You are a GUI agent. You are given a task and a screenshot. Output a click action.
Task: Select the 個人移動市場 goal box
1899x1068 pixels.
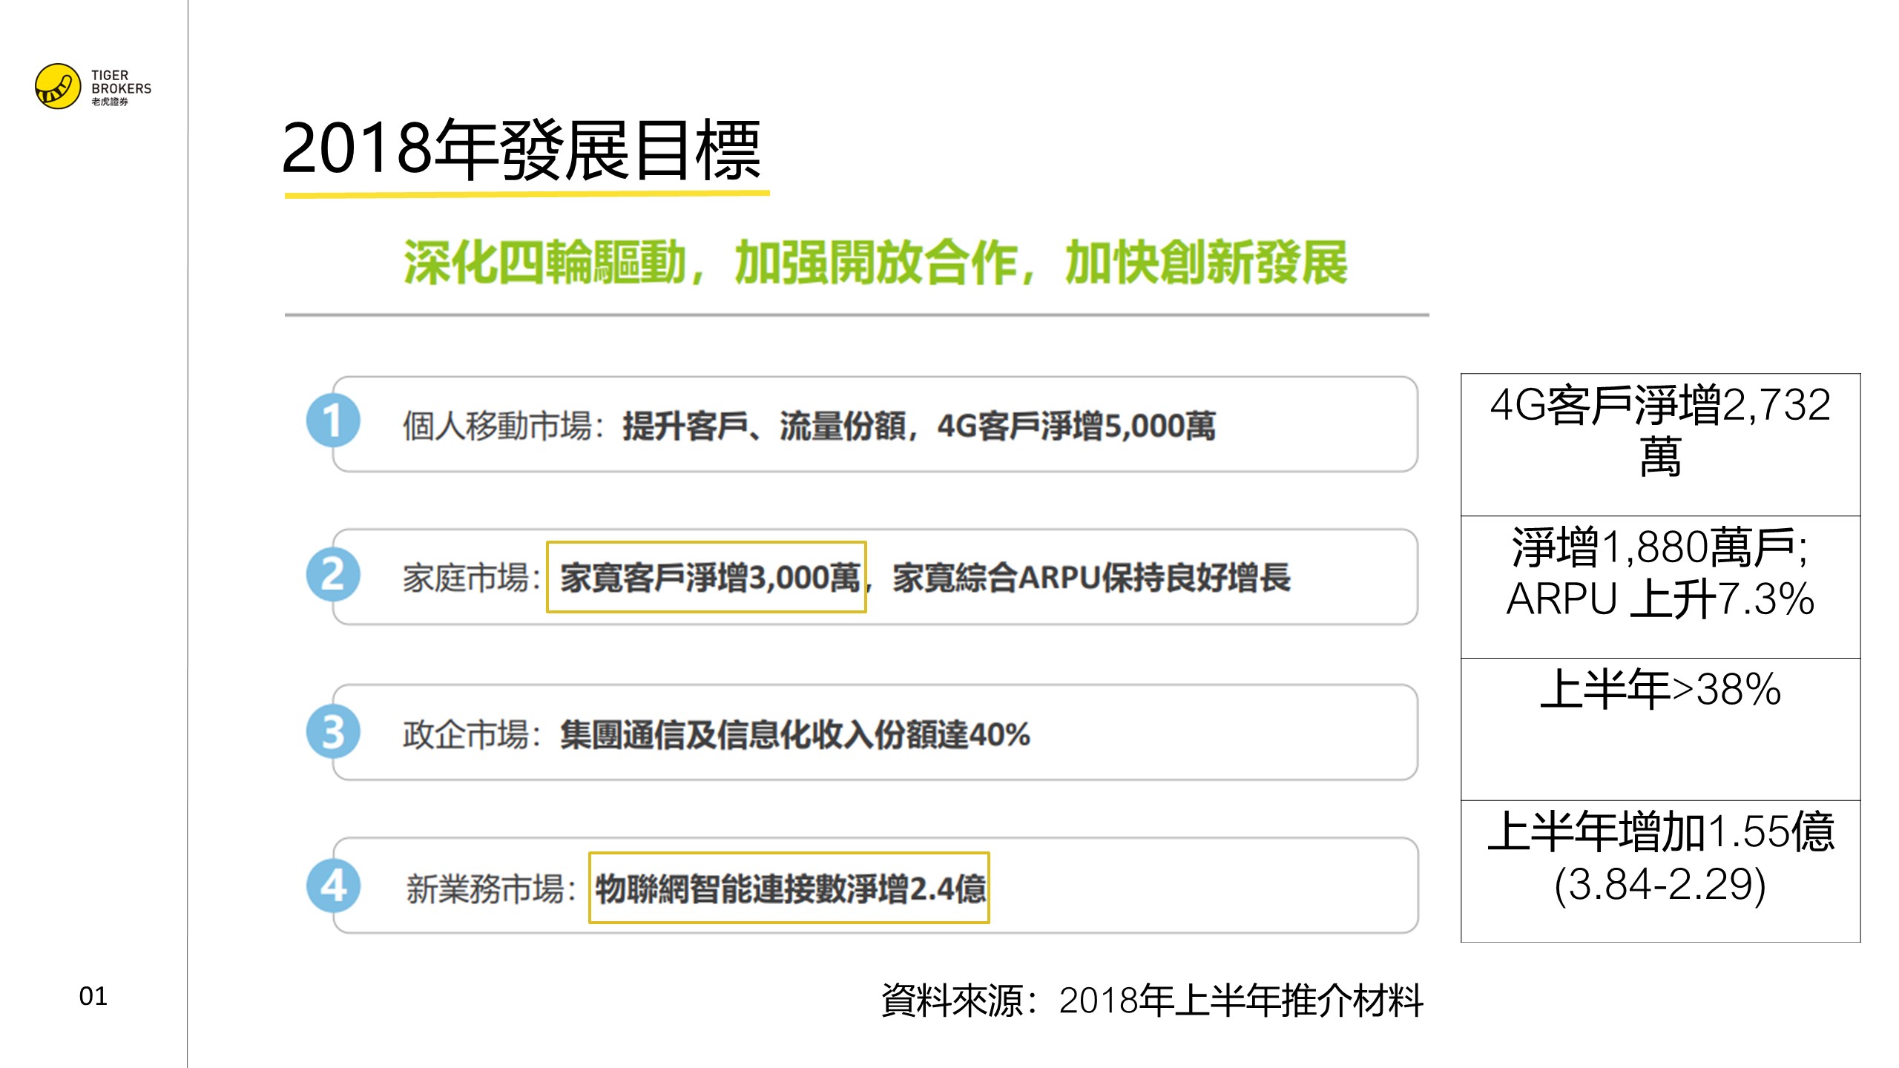875,426
